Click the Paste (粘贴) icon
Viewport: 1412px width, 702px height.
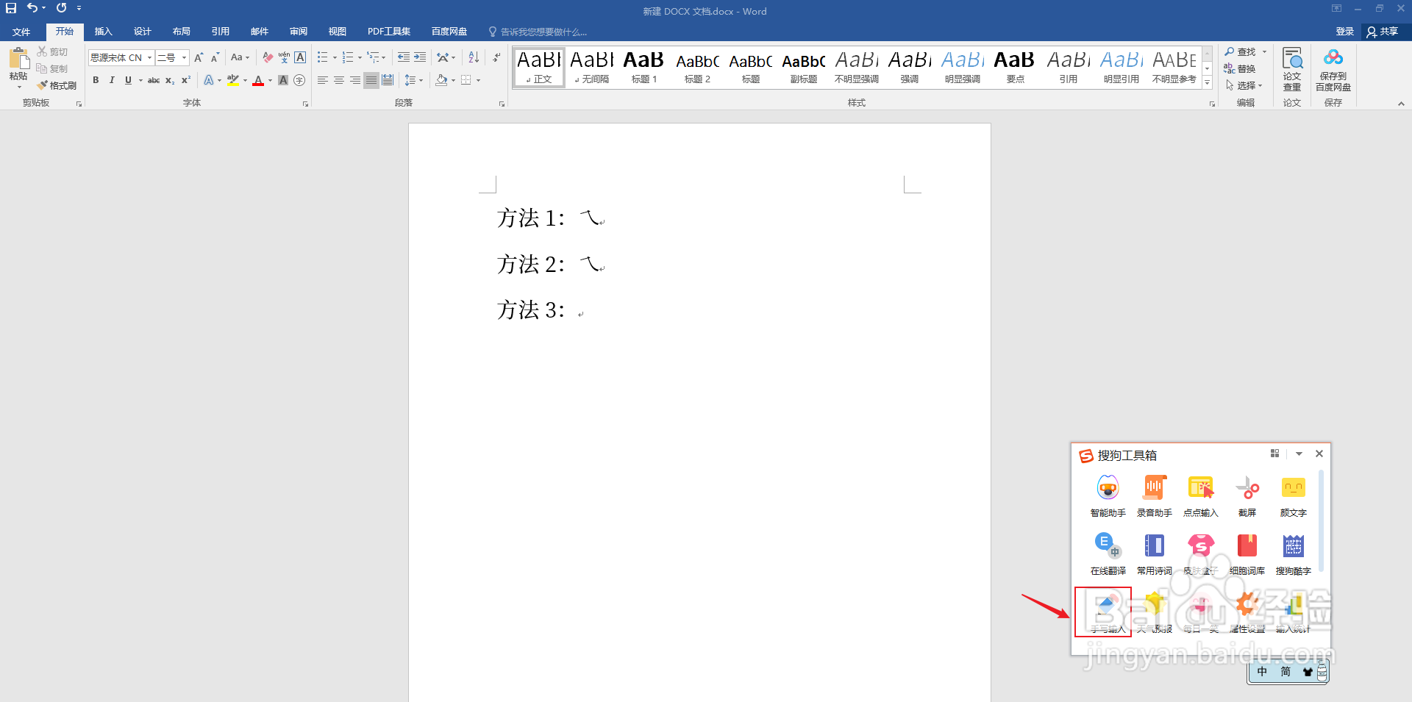pos(18,59)
